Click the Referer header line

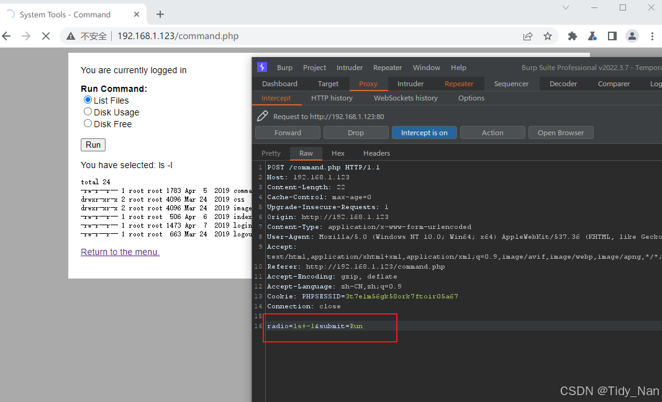(355, 267)
